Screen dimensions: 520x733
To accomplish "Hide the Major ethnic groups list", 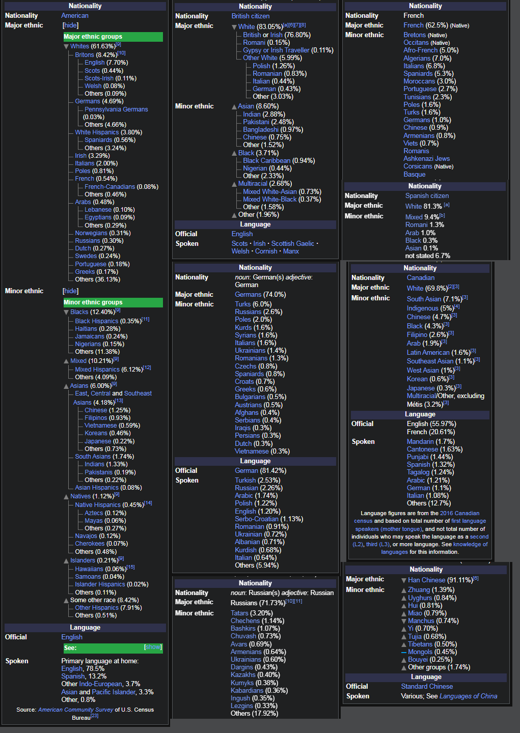I will tap(70, 25).
